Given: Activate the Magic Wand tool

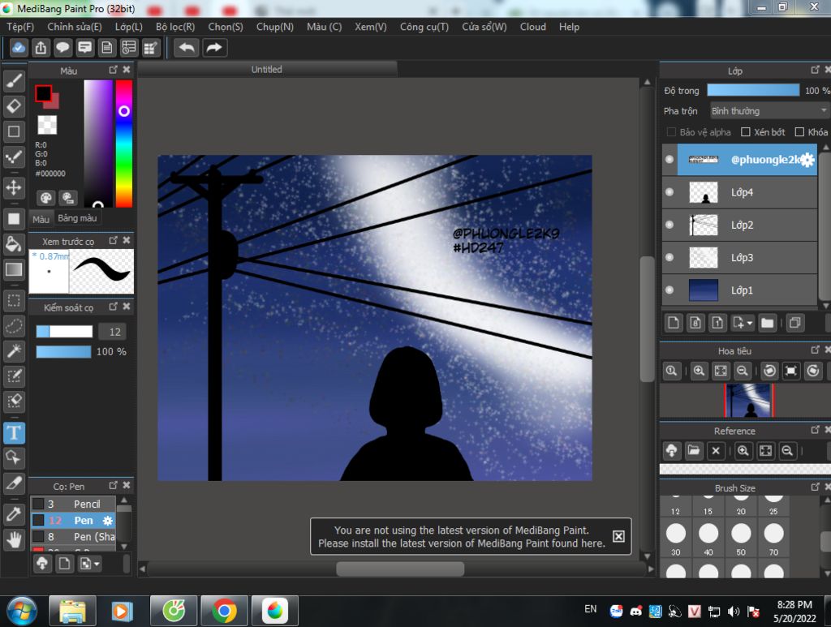Looking at the screenshot, I should click(x=14, y=350).
